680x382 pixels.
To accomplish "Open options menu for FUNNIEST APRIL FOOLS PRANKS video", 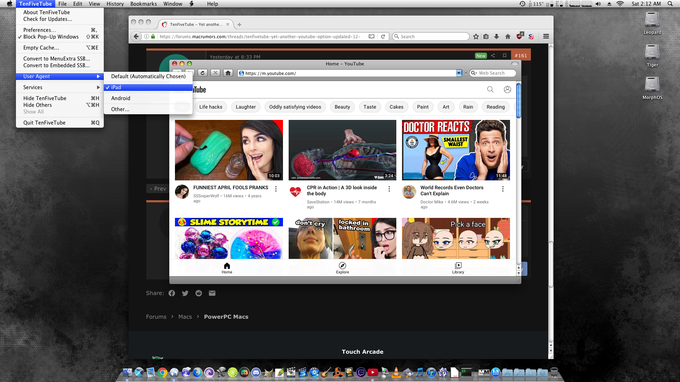I will tap(276, 189).
